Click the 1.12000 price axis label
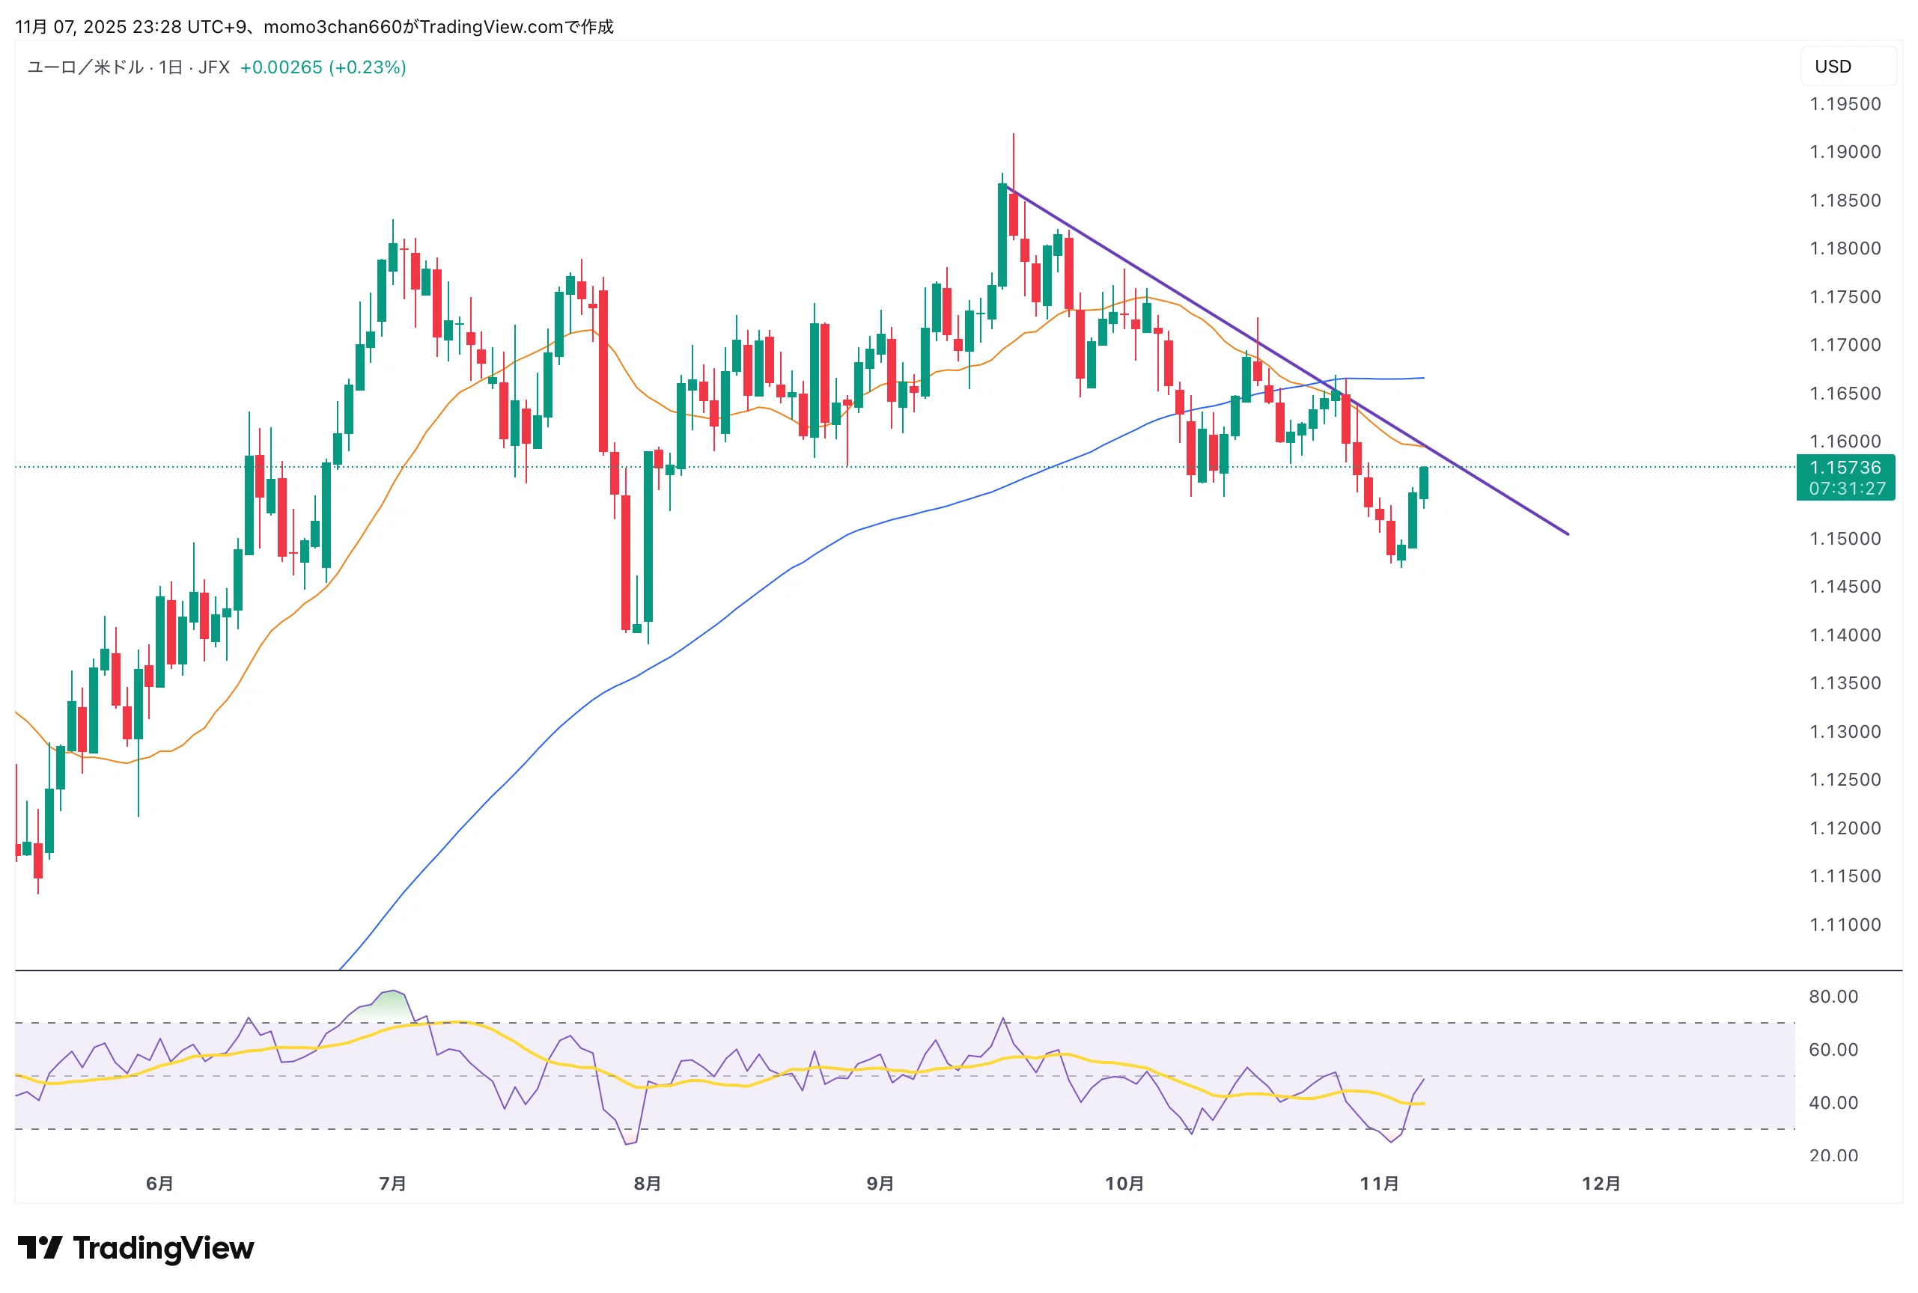Image resolution: width=1918 pixels, height=1293 pixels. pos(1845,828)
